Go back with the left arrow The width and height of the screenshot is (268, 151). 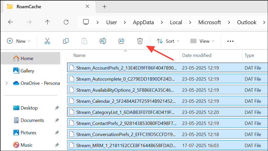[11, 22]
